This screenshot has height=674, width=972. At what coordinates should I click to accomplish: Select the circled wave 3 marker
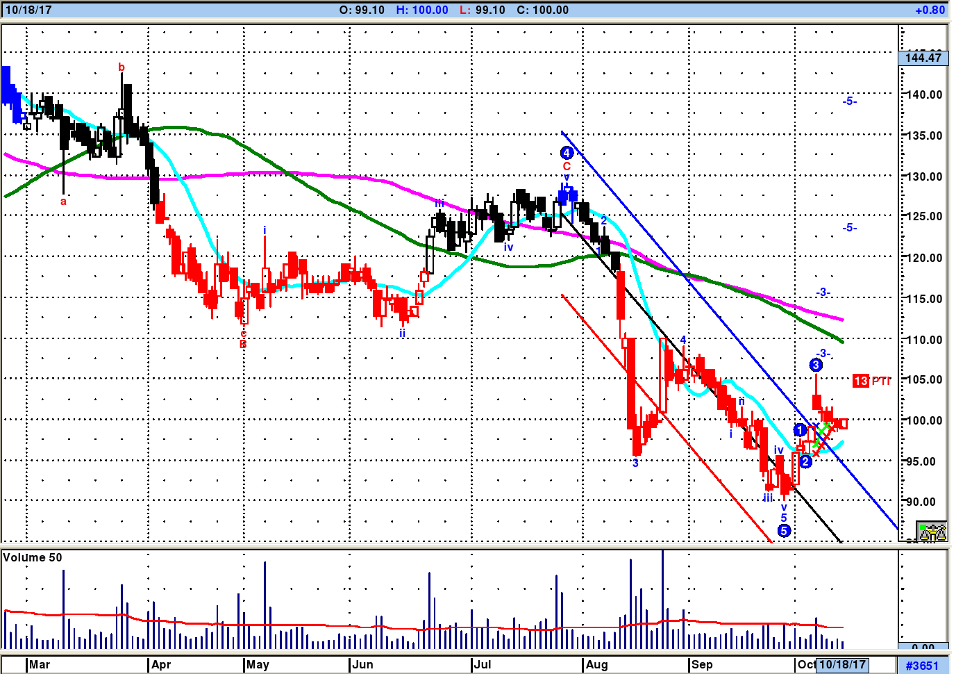tap(816, 365)
